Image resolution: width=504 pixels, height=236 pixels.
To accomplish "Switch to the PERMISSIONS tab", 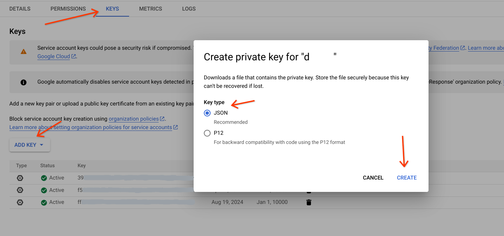I will pos(68,9).
